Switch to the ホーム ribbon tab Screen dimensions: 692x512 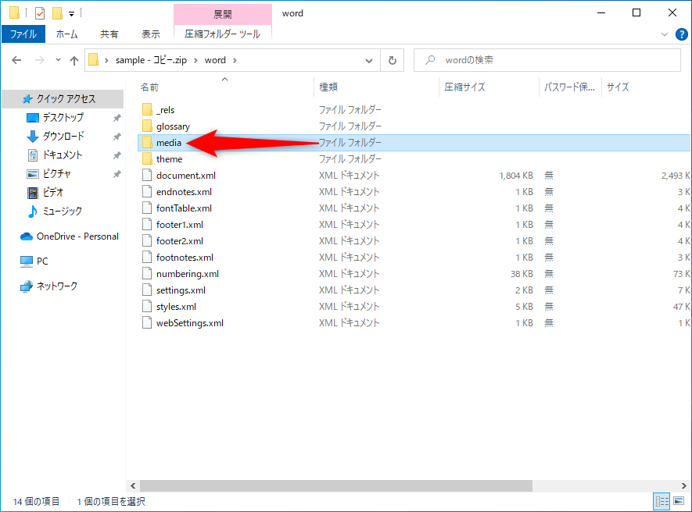tap(67, 34)
